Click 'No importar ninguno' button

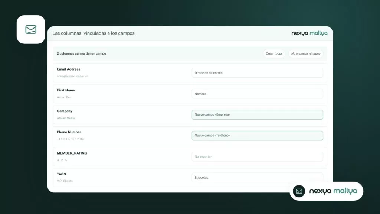point(306,53)
